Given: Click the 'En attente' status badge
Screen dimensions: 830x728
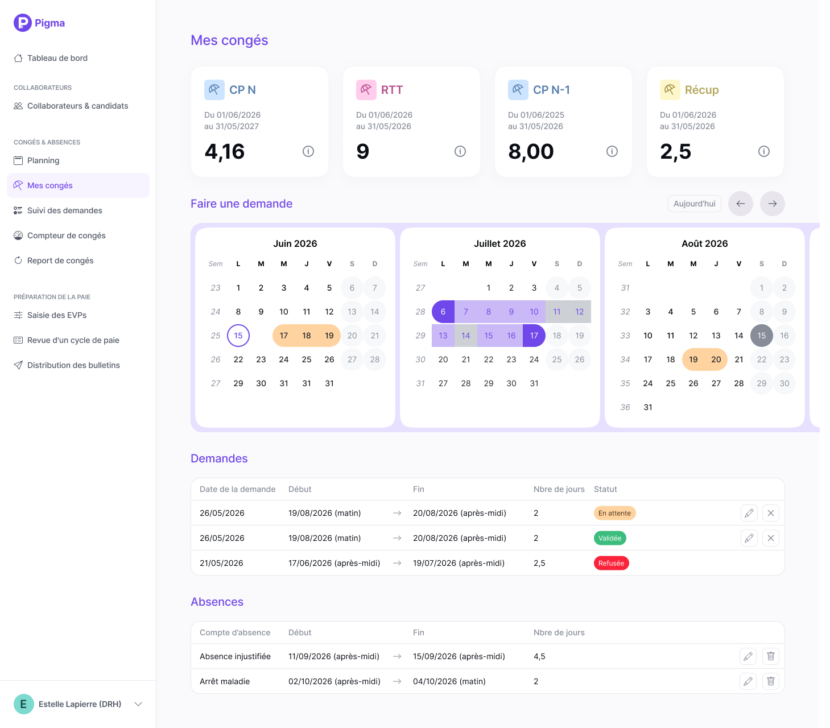Looking at the screenshot, I should pyautogui.click(x=614, y=513).
